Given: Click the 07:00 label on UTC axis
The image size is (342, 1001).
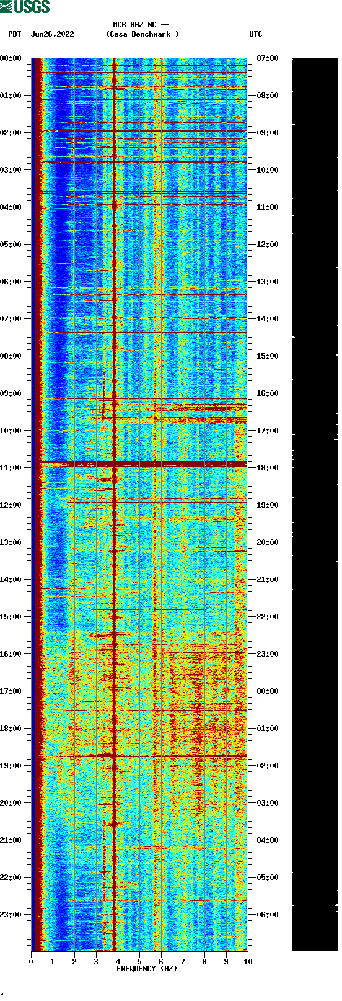Looking at the screenshot, I should pyautogui.click(x=268, y=58).
